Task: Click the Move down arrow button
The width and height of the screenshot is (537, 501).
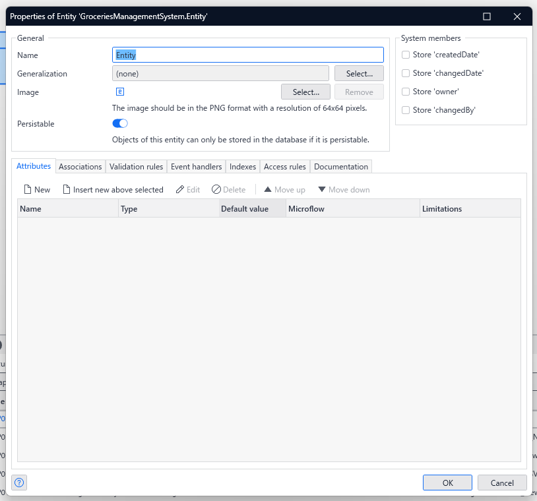Action: 344,190
